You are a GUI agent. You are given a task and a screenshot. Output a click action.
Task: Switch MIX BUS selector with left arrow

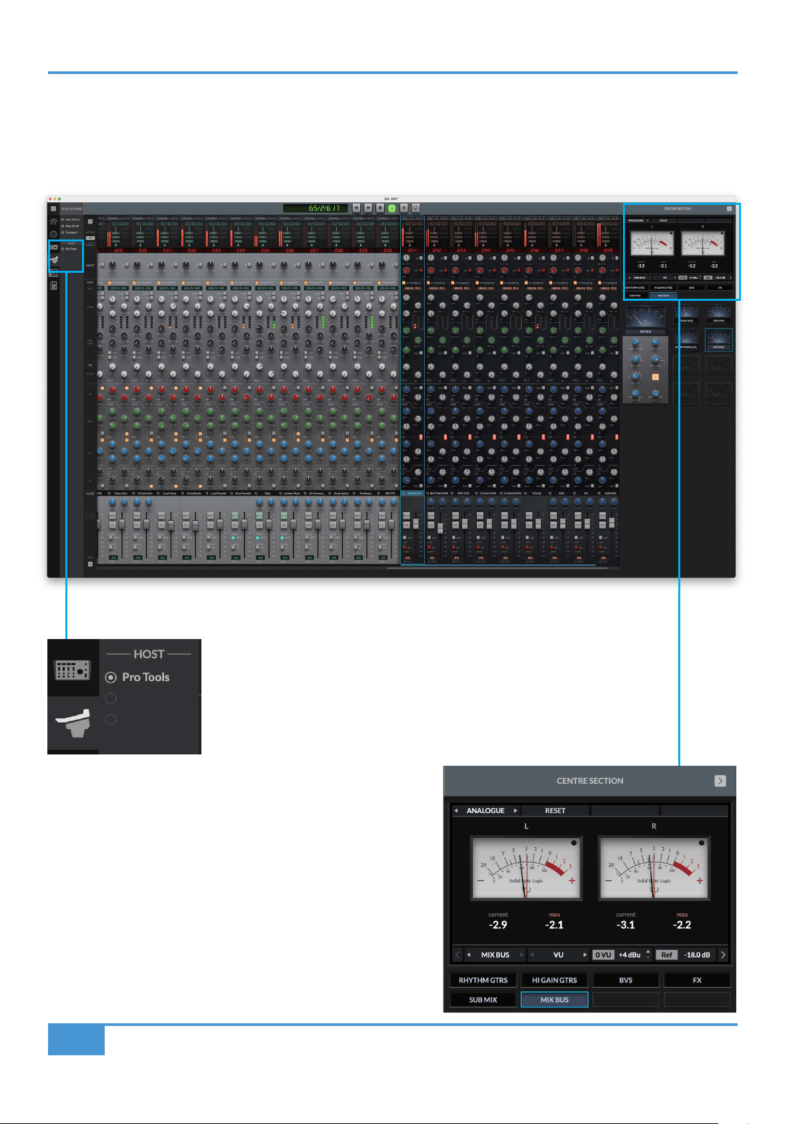pos(469,955)
